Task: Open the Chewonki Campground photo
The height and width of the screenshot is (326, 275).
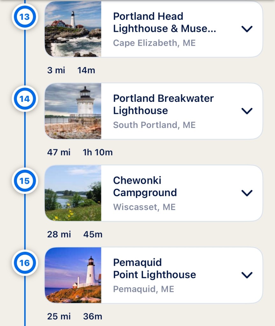Action: point(73,193)
